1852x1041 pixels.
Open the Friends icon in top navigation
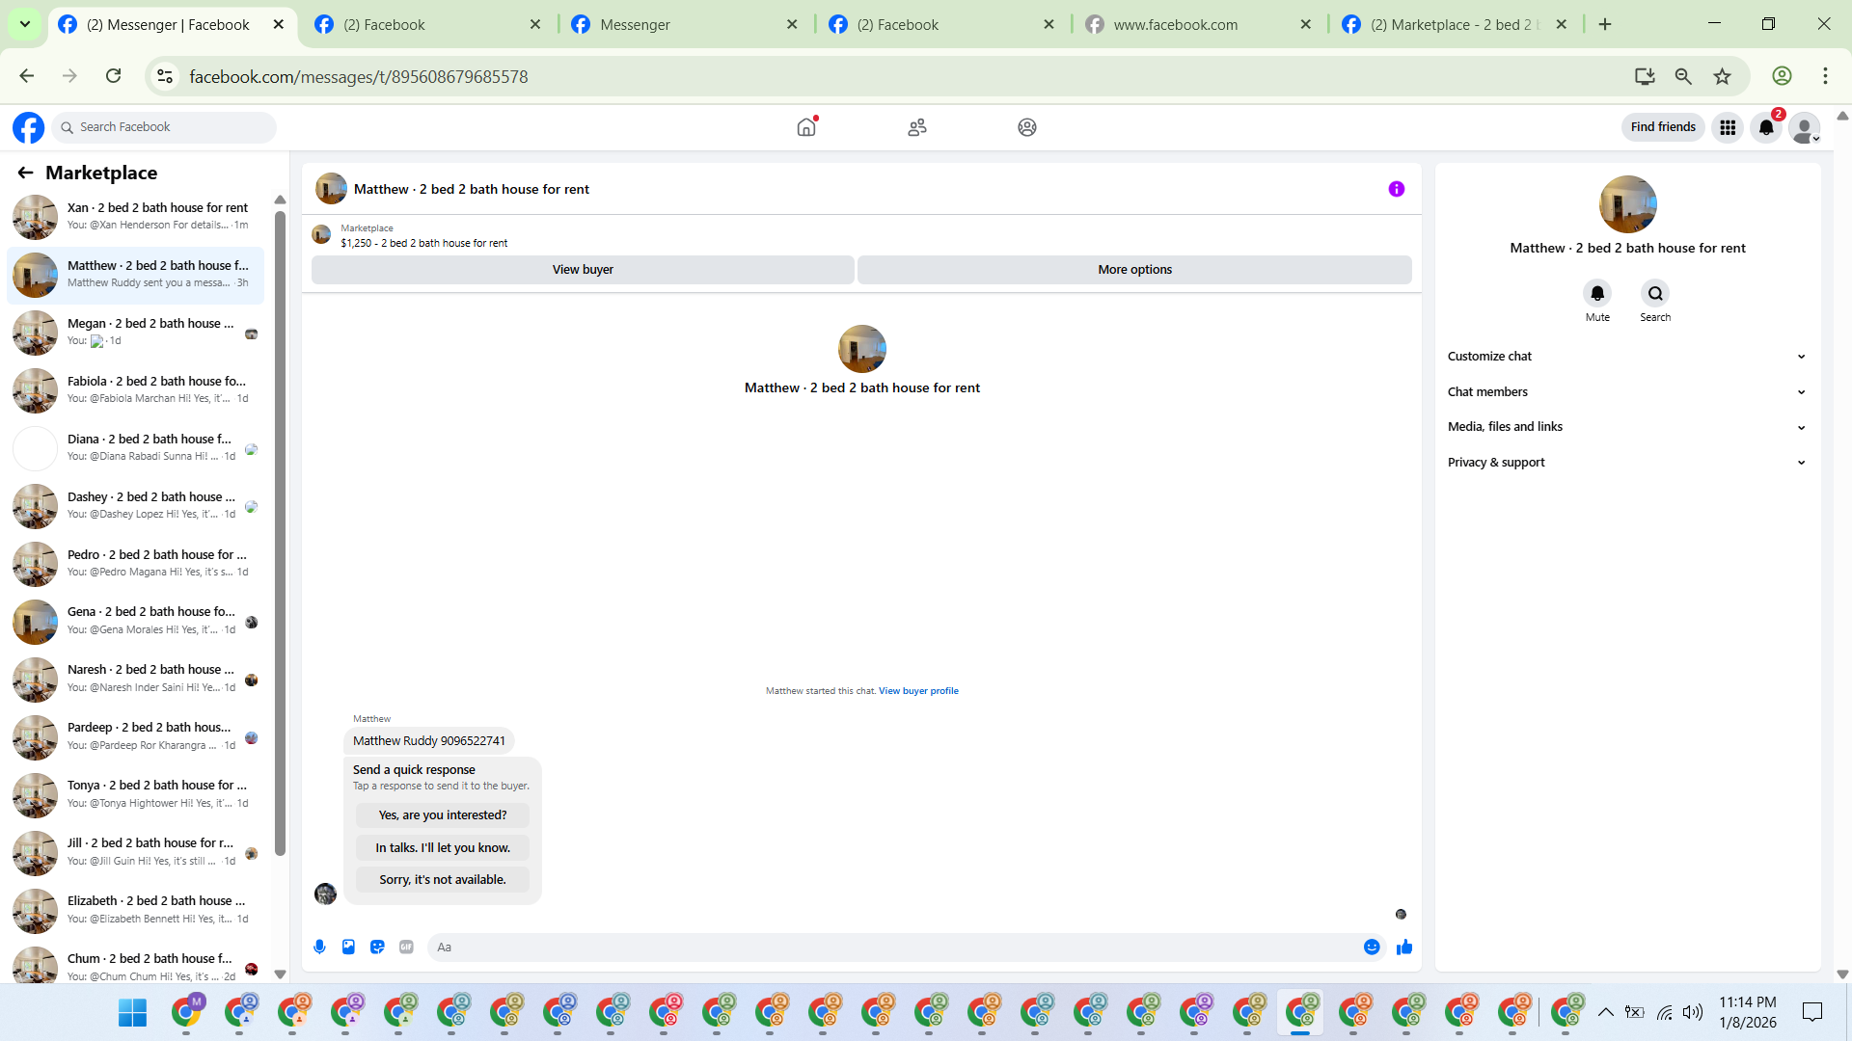pyautogui.click(x=917, y=127)
